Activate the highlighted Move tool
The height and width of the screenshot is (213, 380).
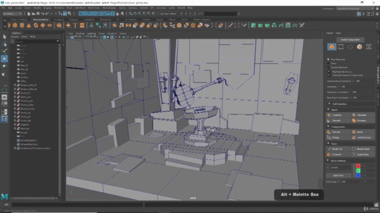4,59
